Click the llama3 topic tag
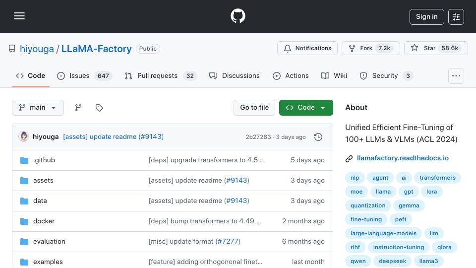The height and width of the screenshot is (268, 476). pos(428,262)
